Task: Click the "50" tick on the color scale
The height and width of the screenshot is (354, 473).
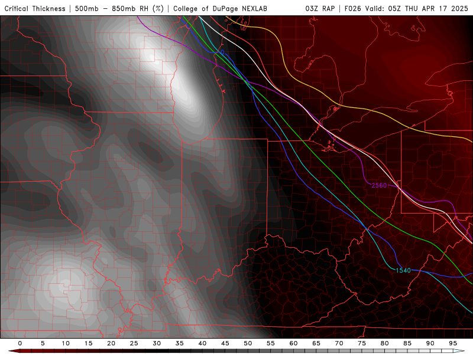Action: (x=248, y=343)
